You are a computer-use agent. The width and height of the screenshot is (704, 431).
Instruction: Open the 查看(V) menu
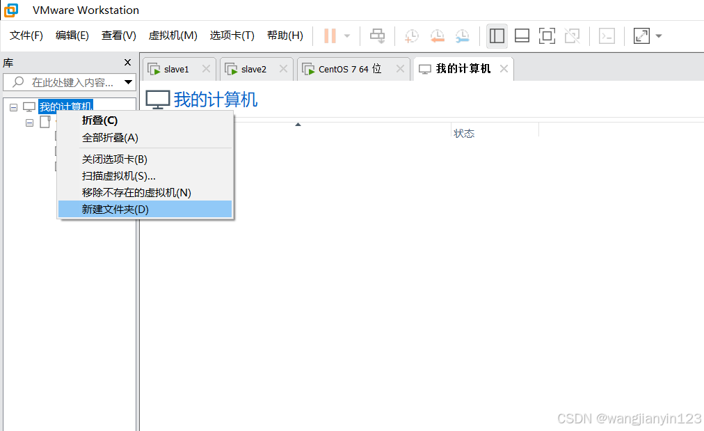point(118,36)
